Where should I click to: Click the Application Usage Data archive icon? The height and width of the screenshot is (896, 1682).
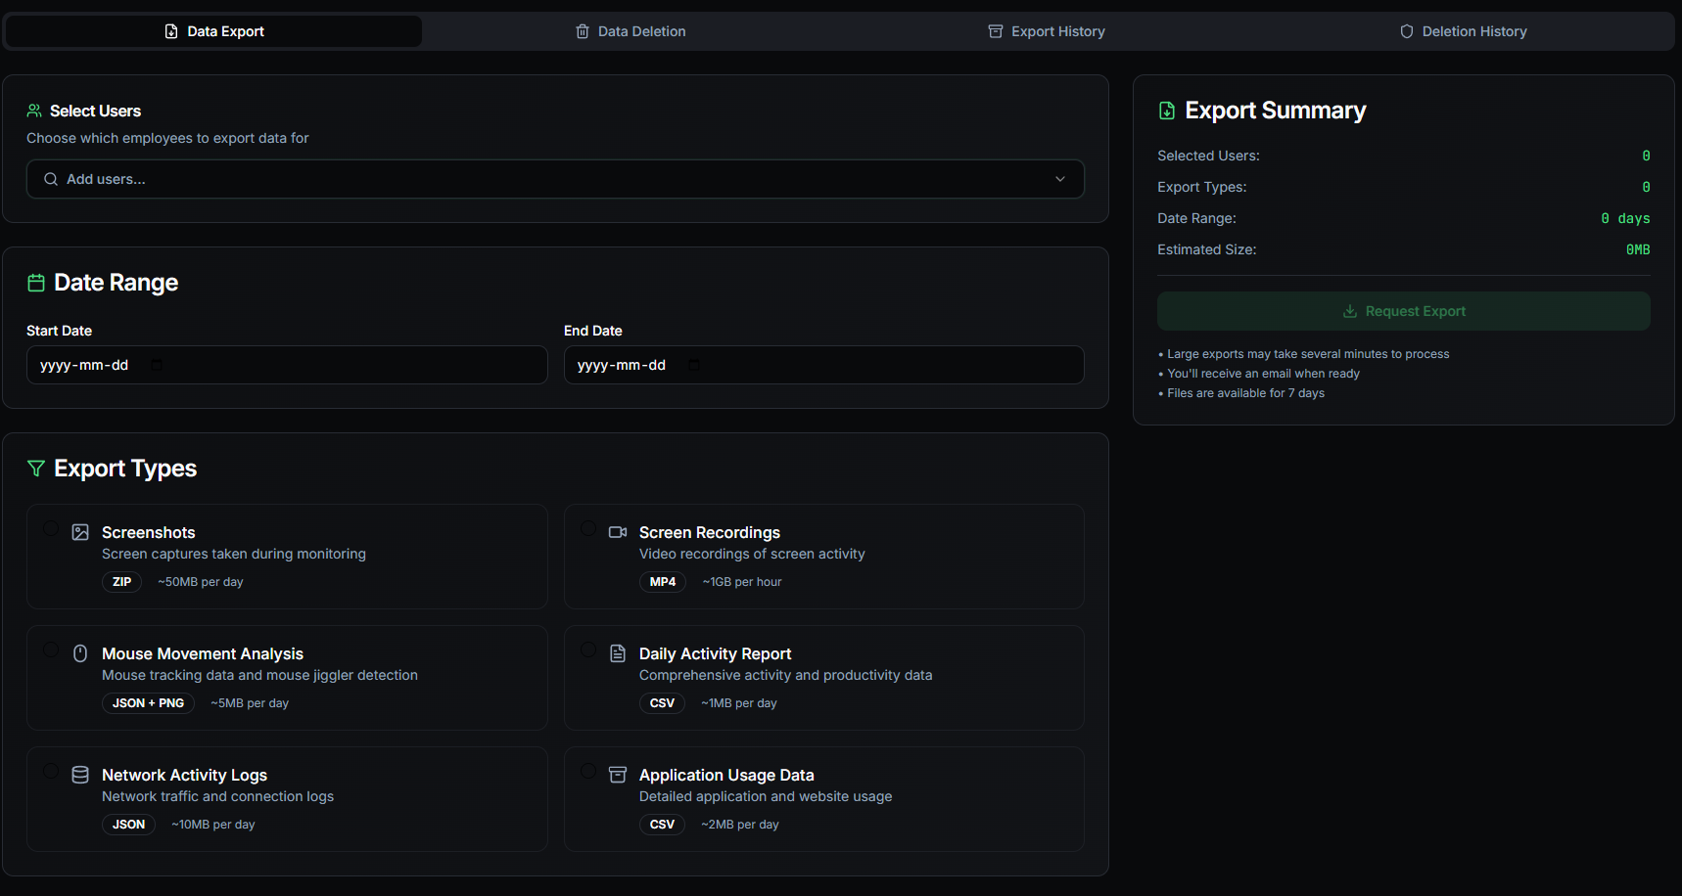point(618,775)
